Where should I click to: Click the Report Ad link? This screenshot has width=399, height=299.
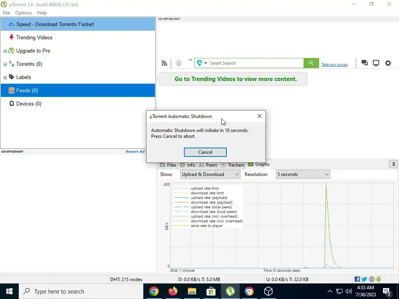pyautogui.click(x=135, y=151)
